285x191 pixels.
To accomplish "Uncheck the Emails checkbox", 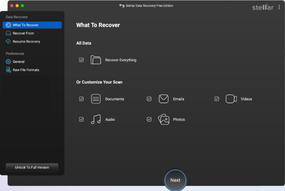I will pyautogui.click(x=149, y=99).
